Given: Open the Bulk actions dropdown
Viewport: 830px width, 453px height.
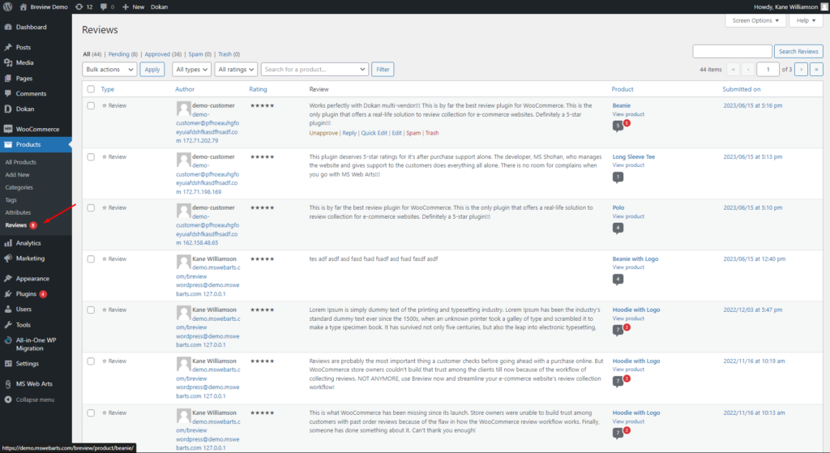Looking at the screenshot, I should tap(109, 70).
